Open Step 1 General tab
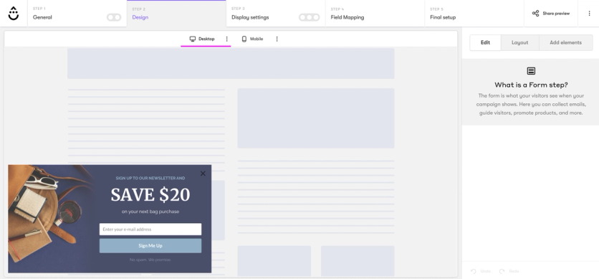This screenshot has height=279, width=599. coord(77,14)
